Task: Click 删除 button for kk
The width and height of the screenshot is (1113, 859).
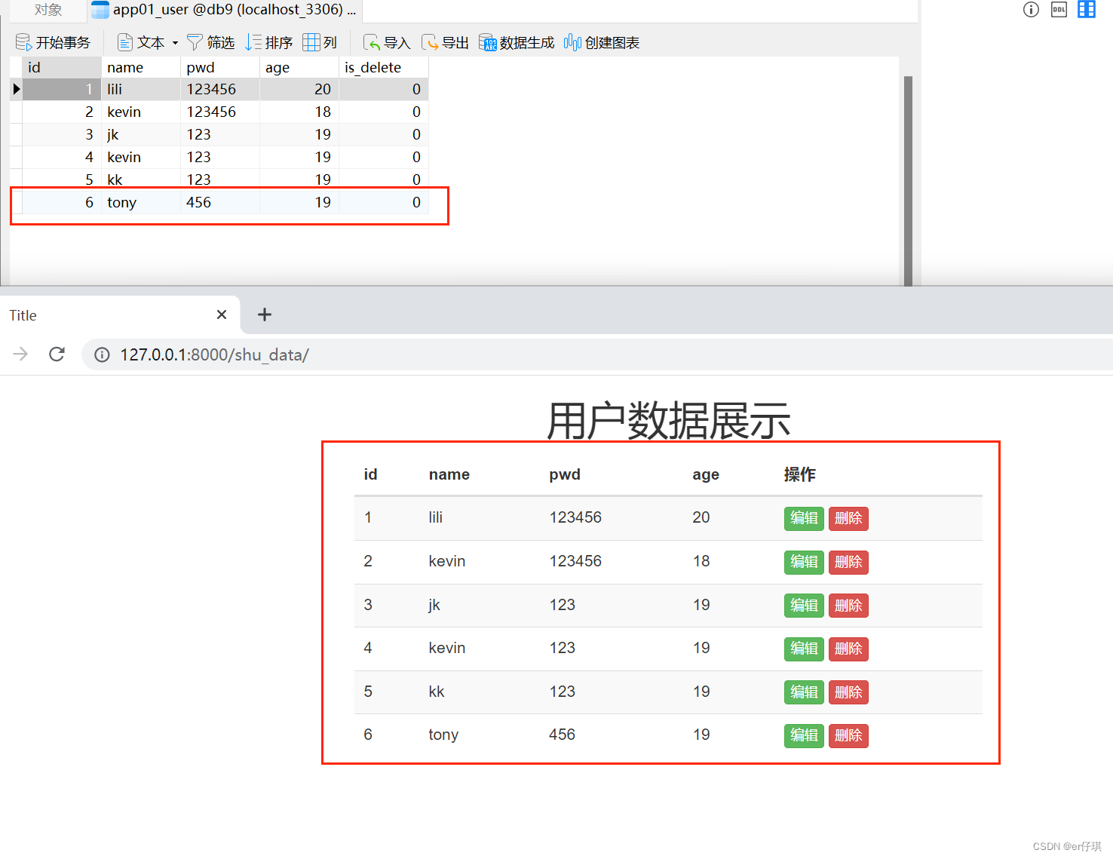Action: [848, 692]
